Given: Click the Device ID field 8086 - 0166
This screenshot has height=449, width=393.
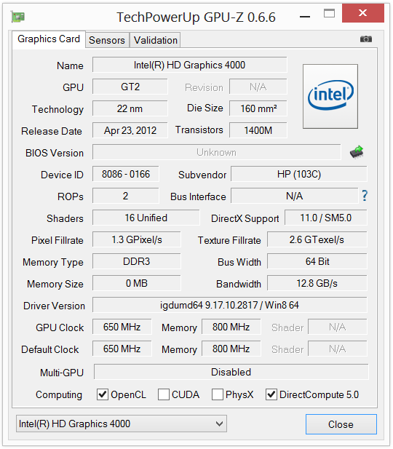Looking at the screenshot, I should click(x=126, y=174).
